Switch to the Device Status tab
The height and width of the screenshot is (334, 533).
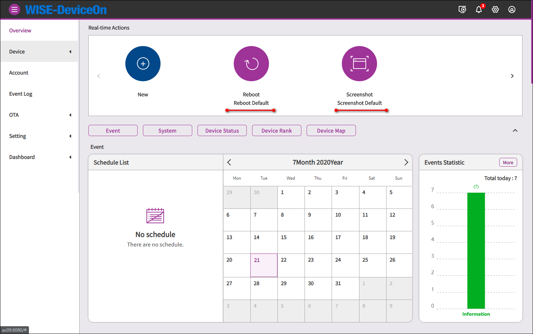click(x=222, y=130)
